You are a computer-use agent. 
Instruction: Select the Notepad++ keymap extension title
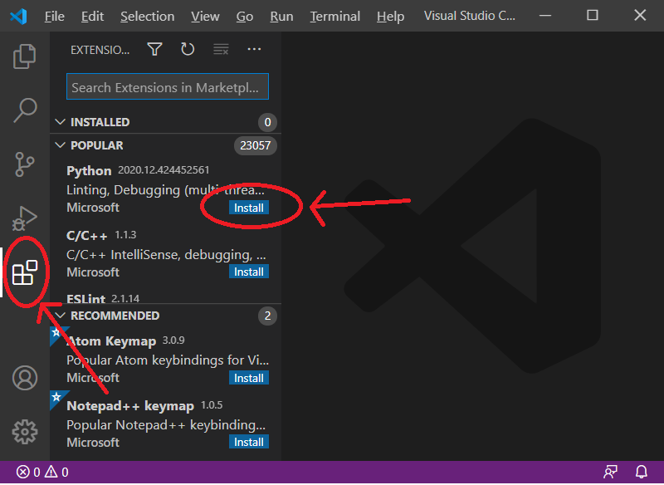(130, 406)
